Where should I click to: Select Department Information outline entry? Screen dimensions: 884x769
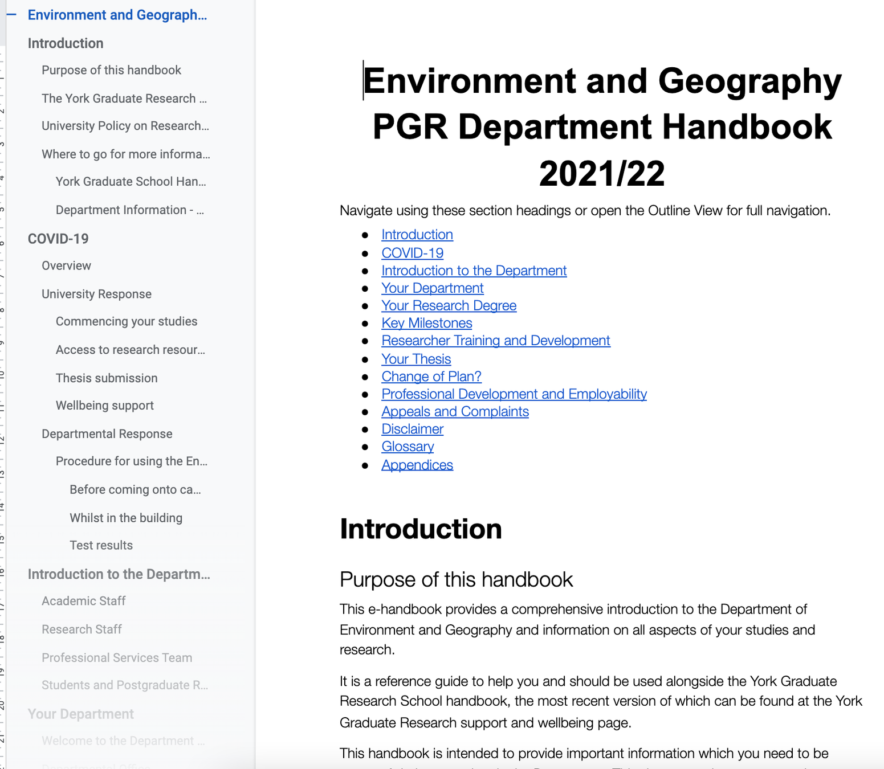point(130,210)
